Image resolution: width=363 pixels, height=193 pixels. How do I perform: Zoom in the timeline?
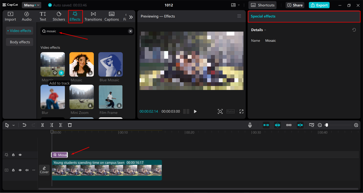tap(356, 125)
